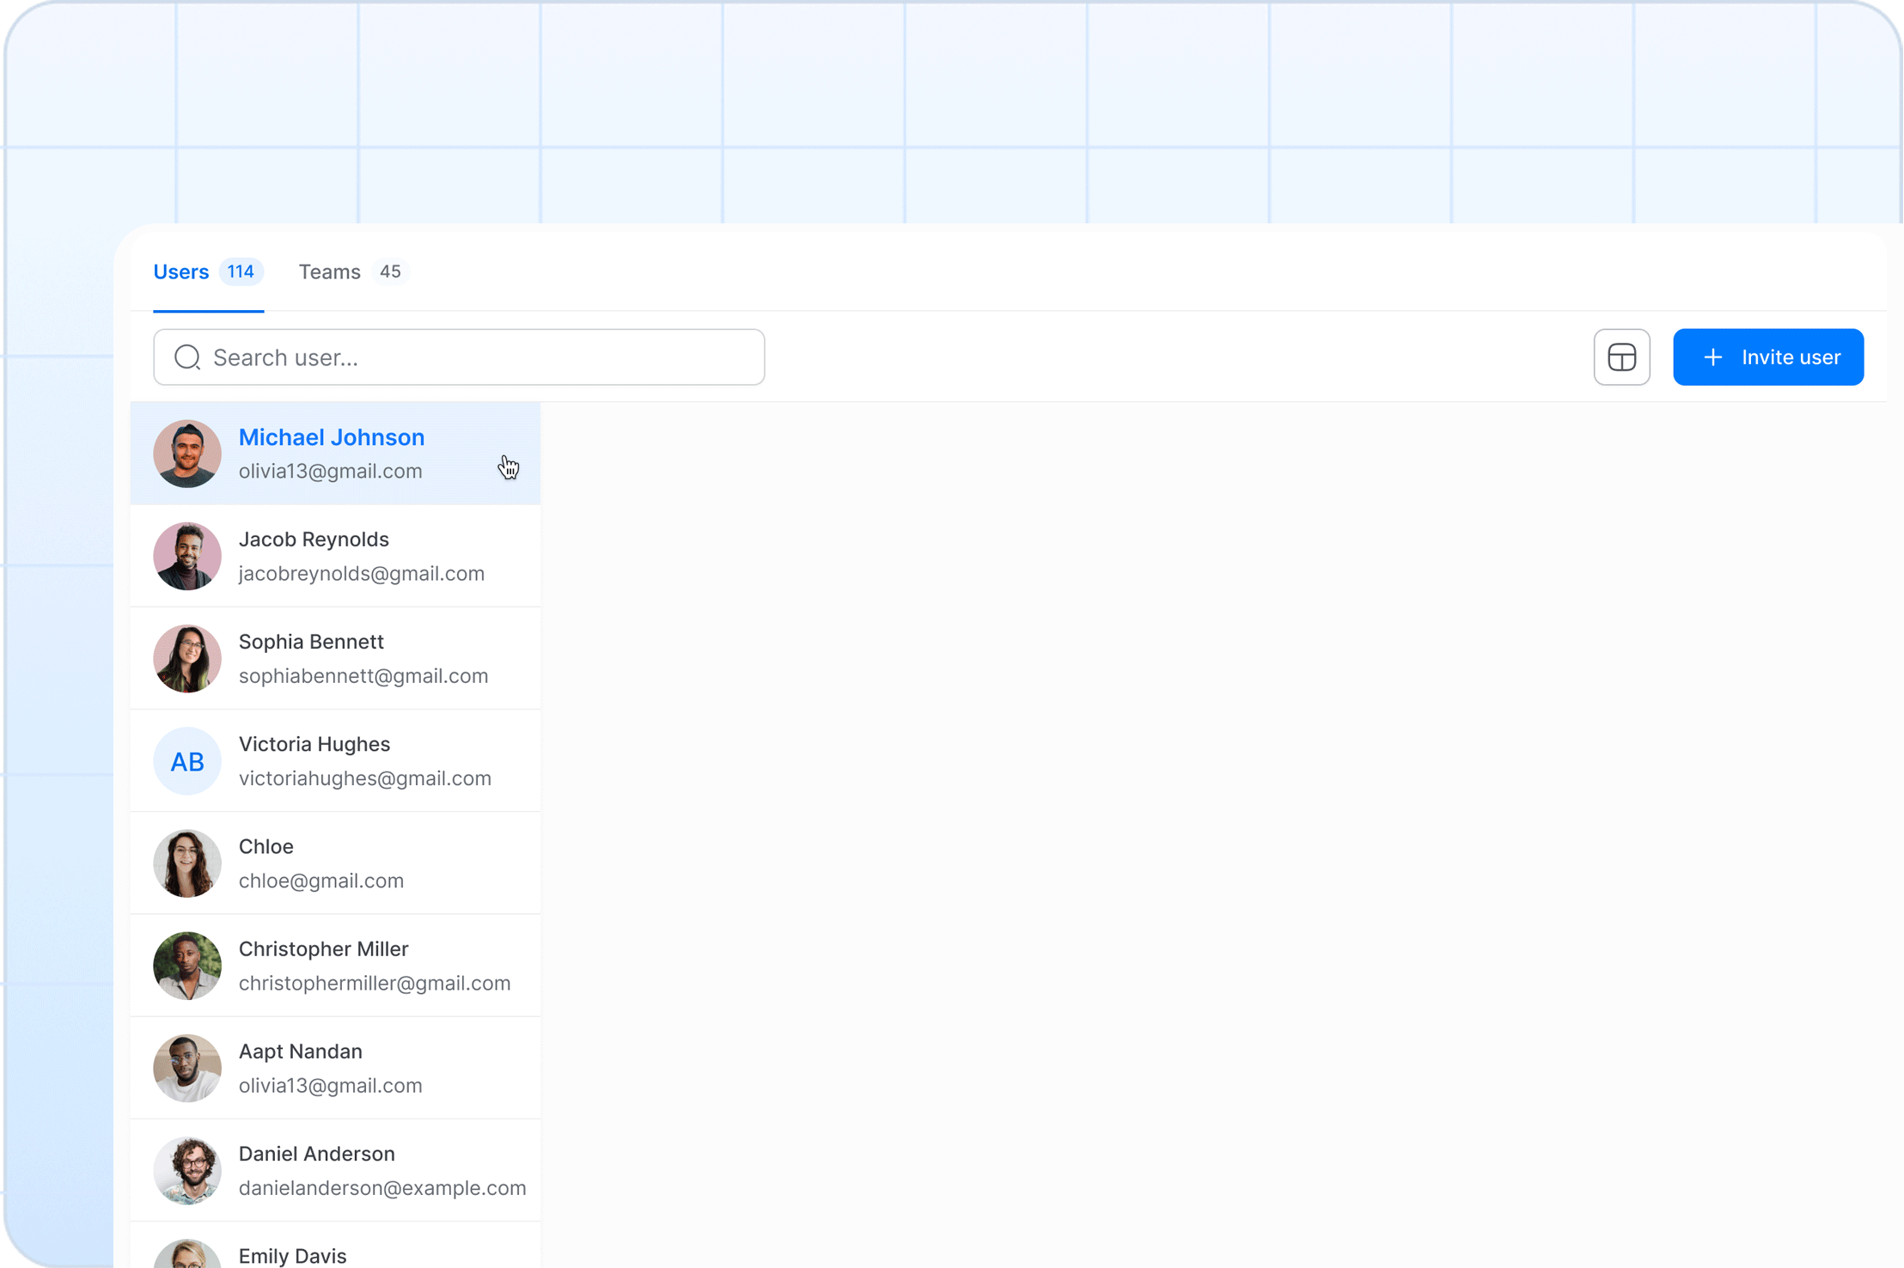Focus the Search user input field

point(459,357)
